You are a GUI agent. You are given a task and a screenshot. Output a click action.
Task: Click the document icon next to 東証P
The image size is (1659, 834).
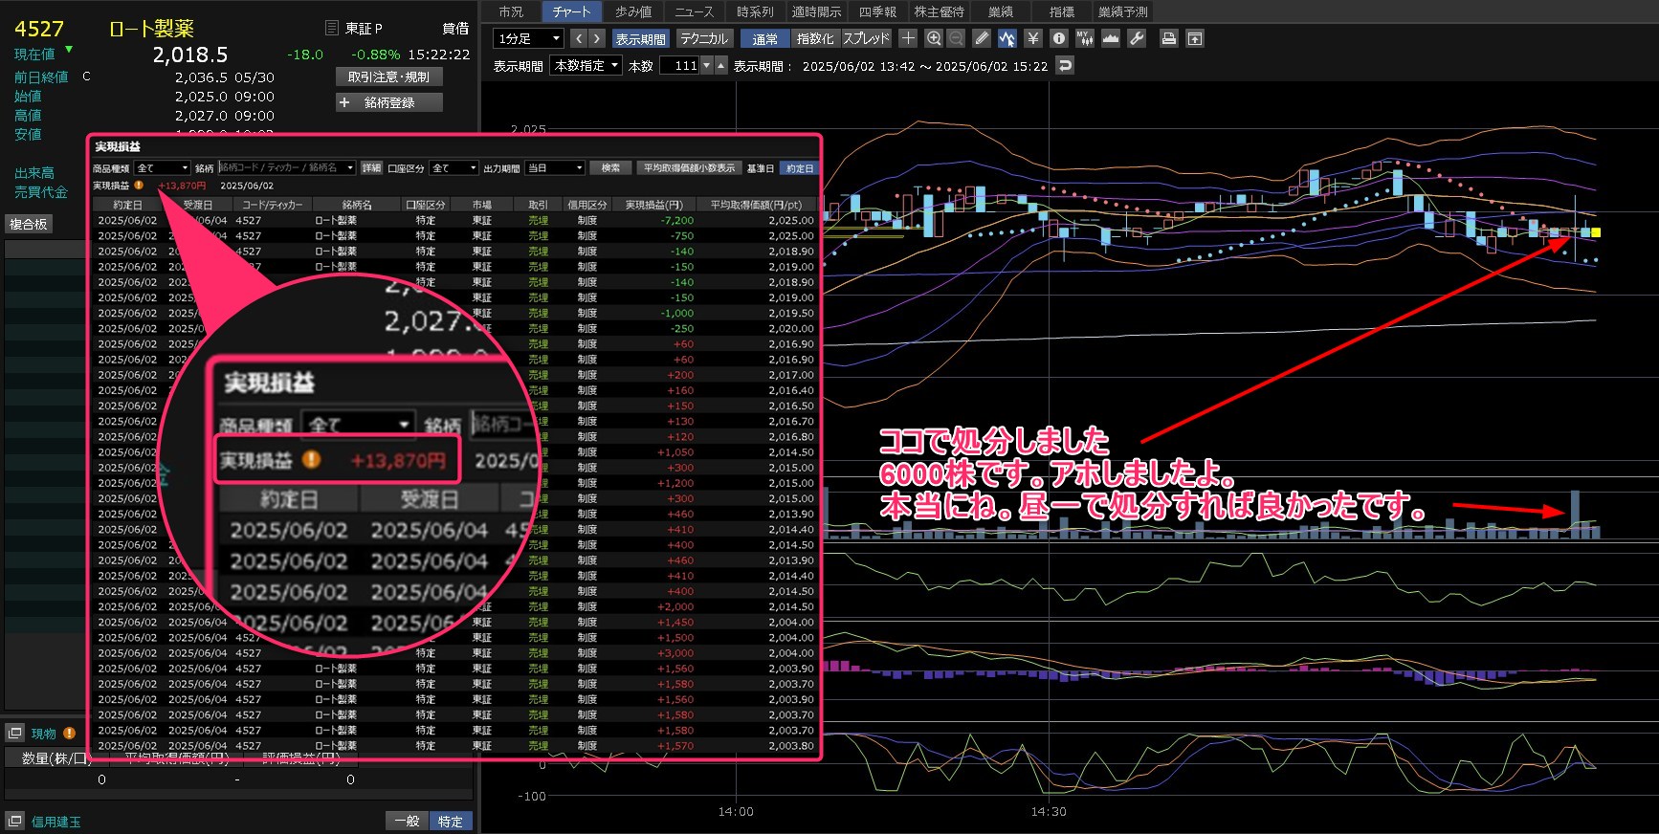[332, 28]
